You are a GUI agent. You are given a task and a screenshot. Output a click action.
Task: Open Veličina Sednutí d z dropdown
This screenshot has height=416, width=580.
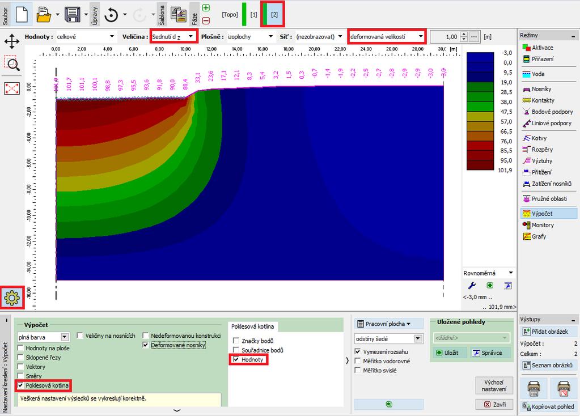pos(173,37)
